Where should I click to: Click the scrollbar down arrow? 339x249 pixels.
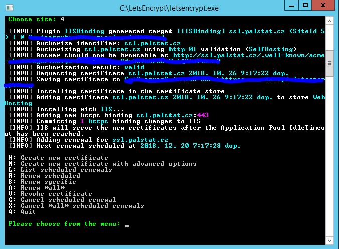[x=329, y=240]
